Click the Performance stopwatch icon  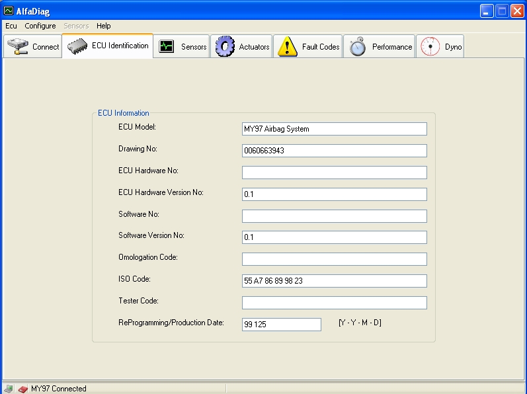(358, 47)
